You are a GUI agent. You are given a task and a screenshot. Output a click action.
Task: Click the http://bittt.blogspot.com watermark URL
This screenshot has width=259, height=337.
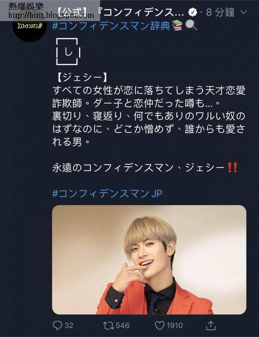click(51, 15)
